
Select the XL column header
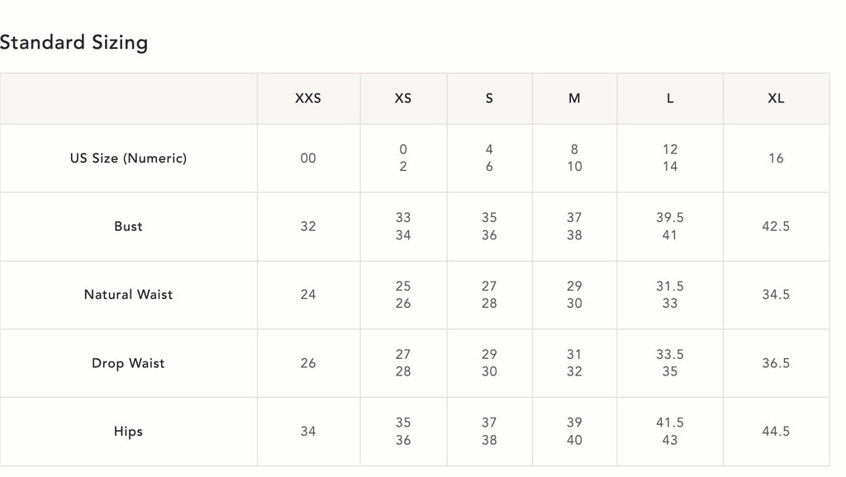click(x=776, y=98)
